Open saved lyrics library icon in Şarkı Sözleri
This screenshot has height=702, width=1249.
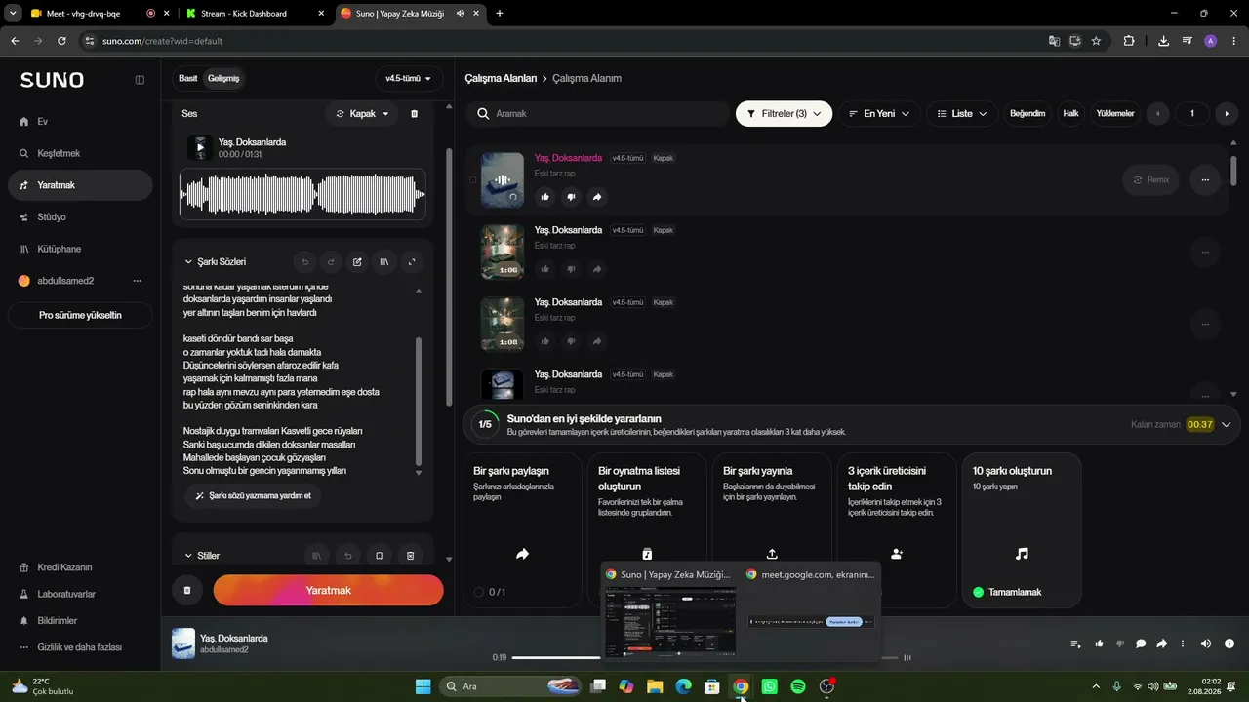click(384, 261)
